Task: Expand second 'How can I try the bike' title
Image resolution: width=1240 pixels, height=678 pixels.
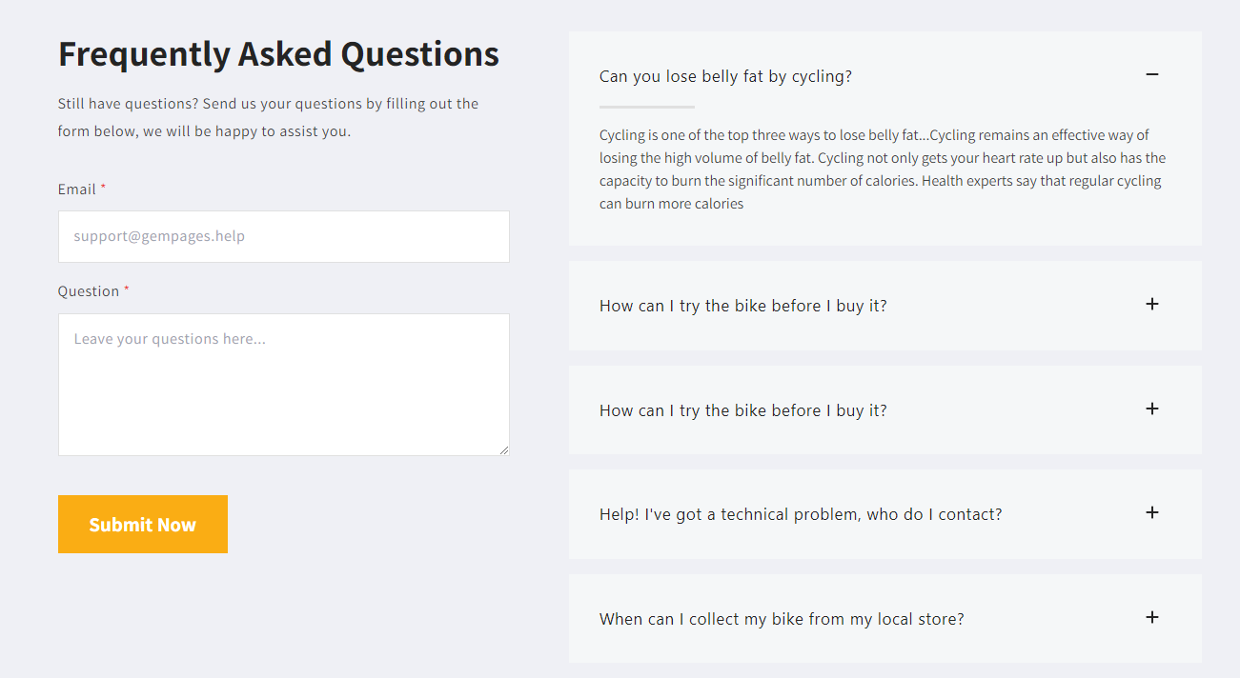Action: (x=742, y=410)
